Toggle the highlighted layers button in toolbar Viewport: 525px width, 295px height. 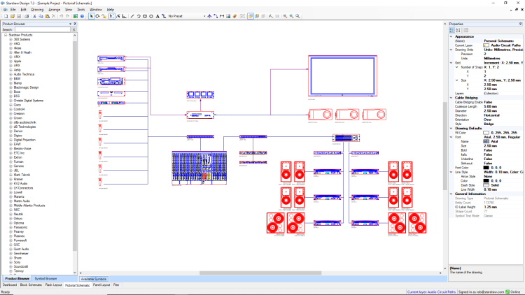[251, 16]
